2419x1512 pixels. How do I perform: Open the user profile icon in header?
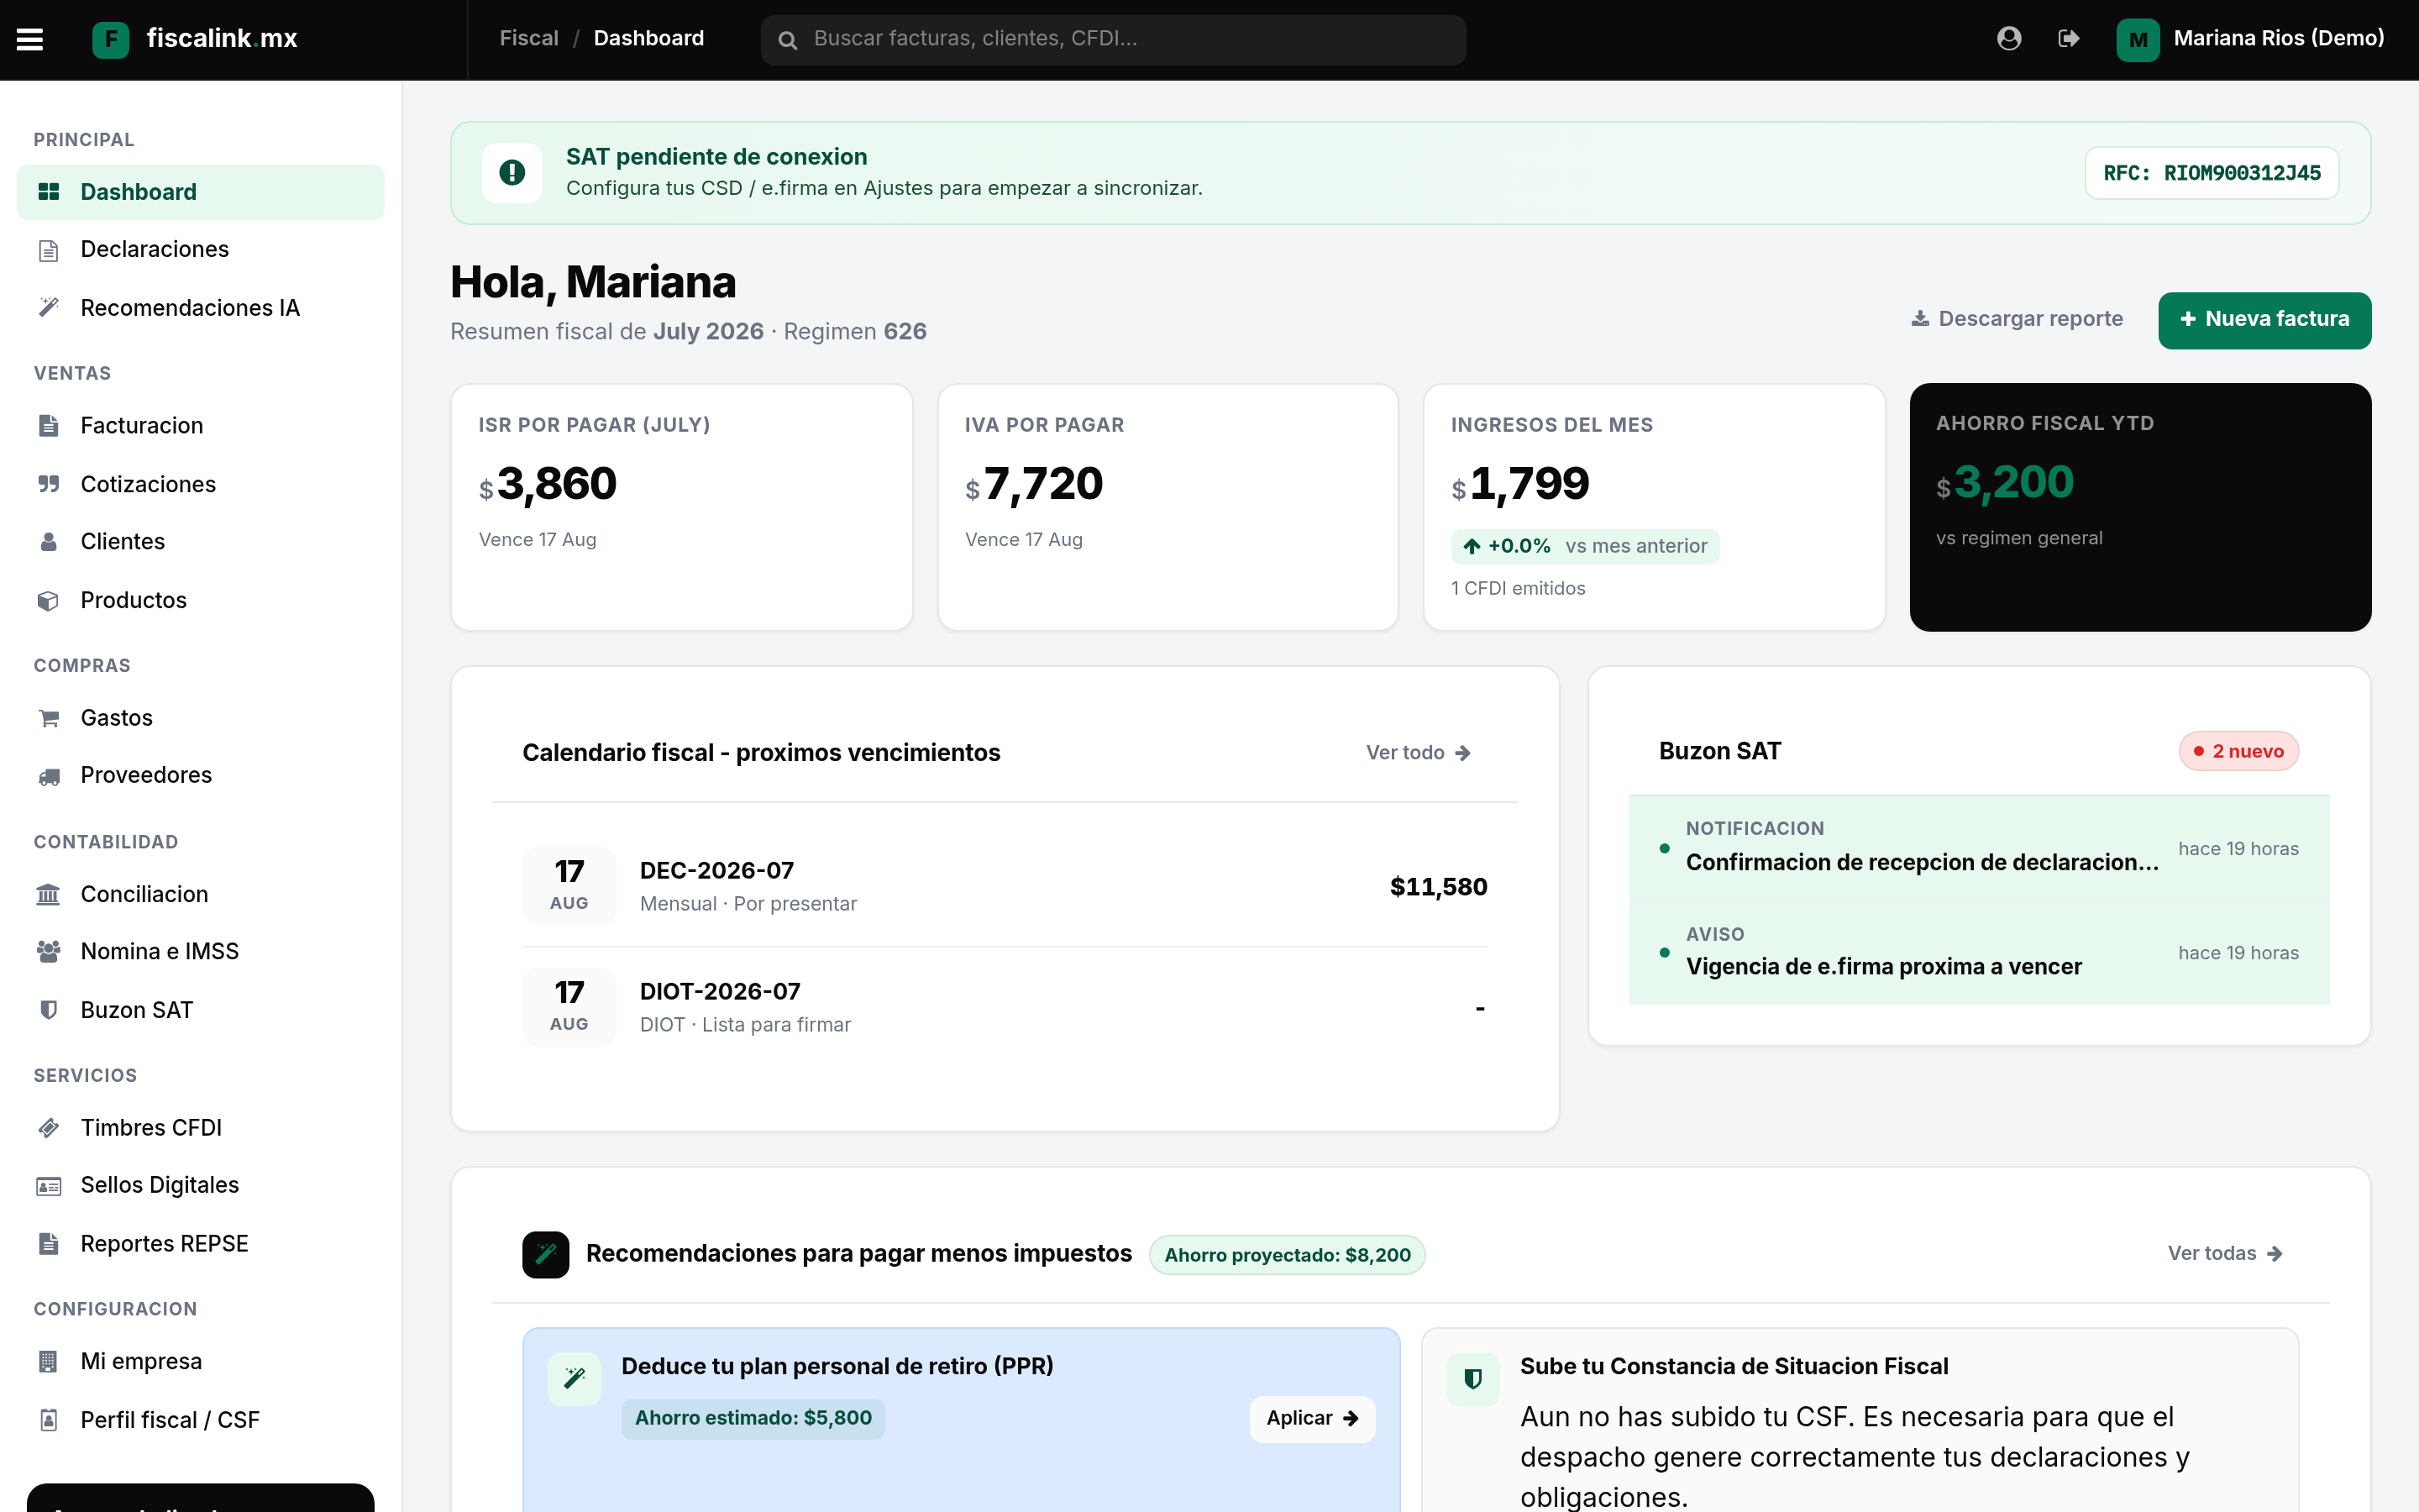click(x=2008, y=38)
